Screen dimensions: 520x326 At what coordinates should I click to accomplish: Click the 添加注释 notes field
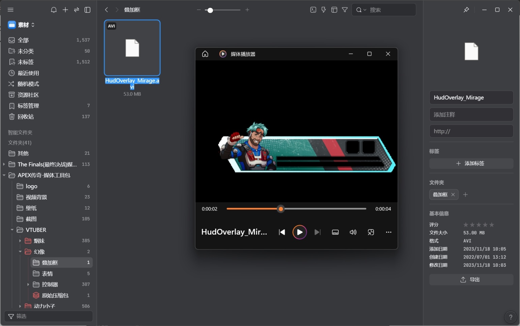pos(471,115)
